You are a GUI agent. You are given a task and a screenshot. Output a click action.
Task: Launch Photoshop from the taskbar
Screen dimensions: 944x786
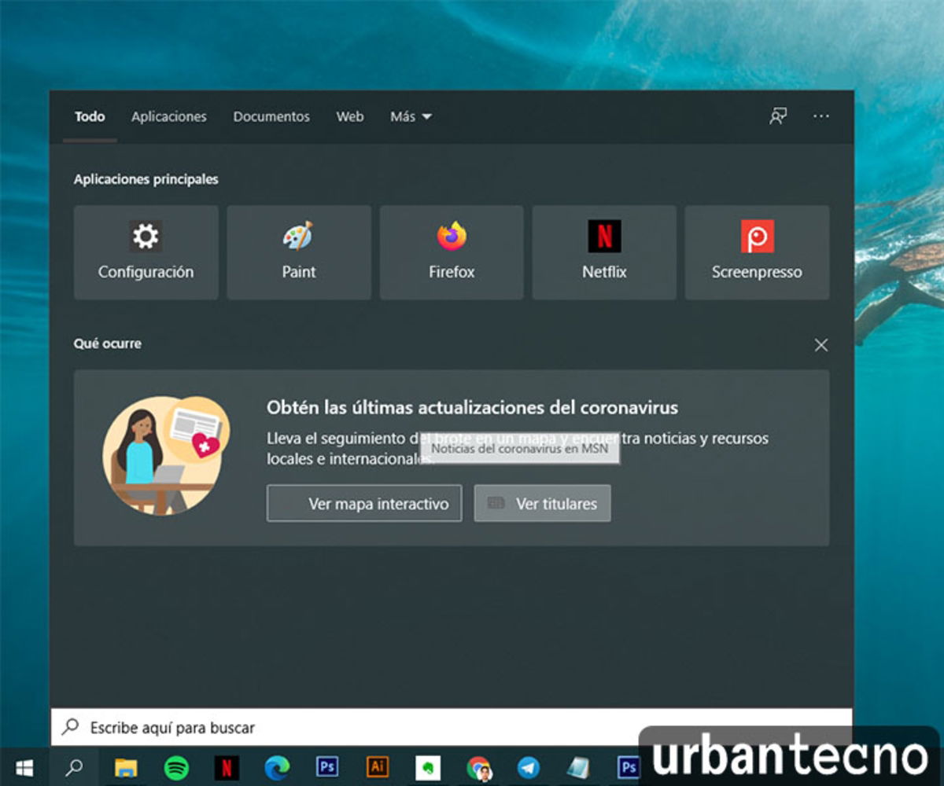point(327,767)
